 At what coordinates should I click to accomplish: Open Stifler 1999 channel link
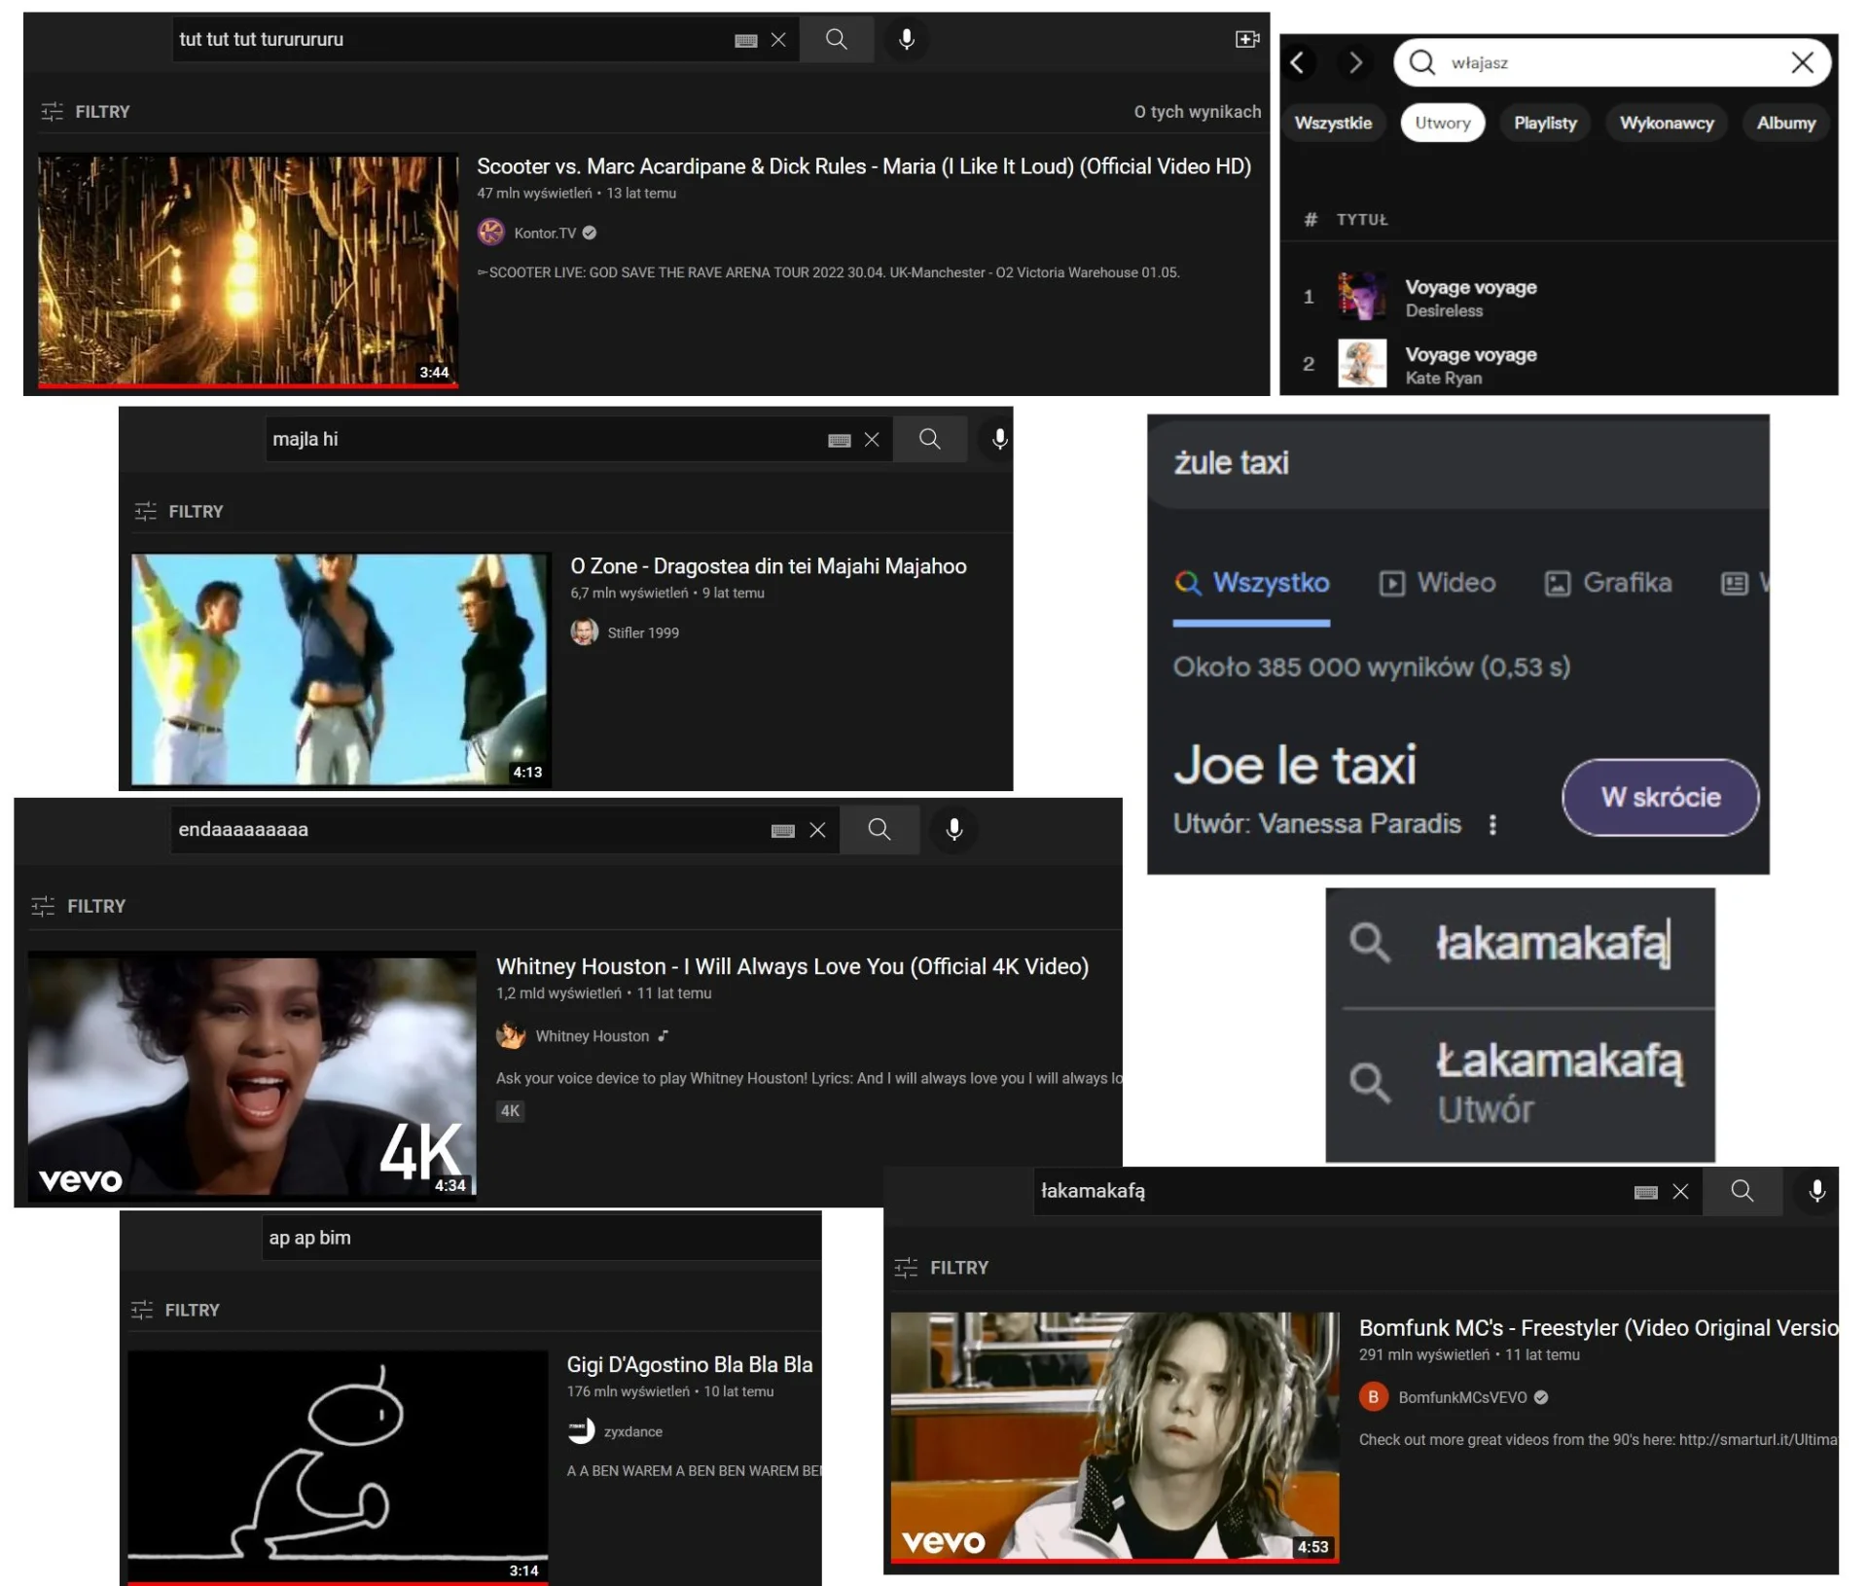click(x=643, y=633)
